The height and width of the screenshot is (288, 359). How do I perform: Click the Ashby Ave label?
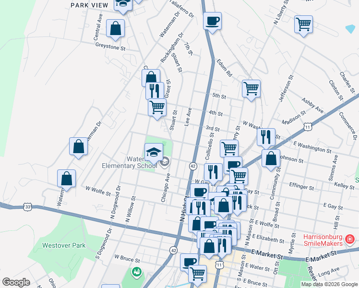pos(312,106)
